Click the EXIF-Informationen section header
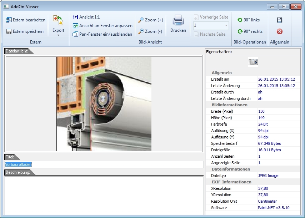Screen dimensions: 305x218 point(231,182)
